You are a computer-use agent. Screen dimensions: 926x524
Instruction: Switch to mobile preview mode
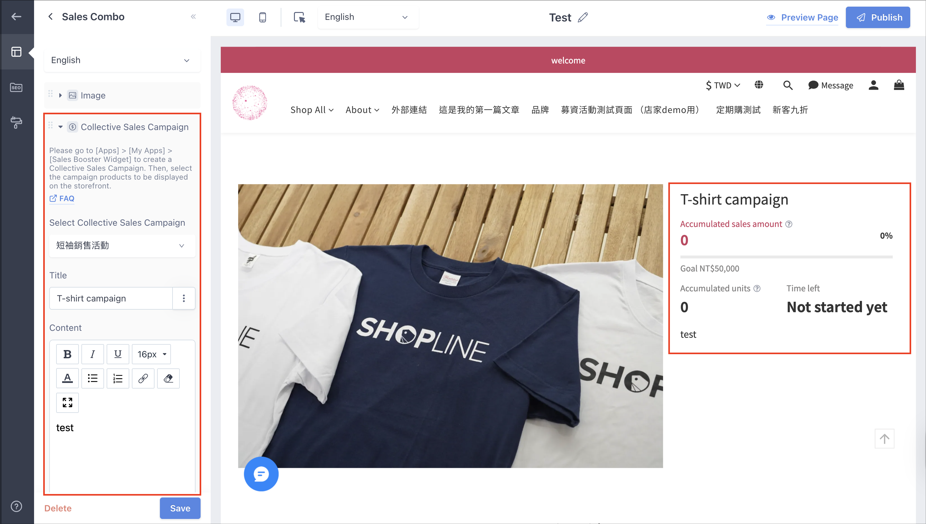(x=263, y=17)
